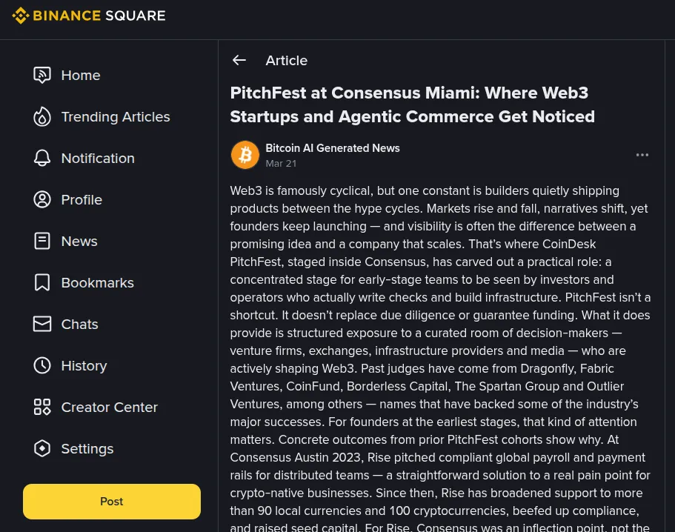Click the Creator Center grid icon

click(x=42, y=408)
